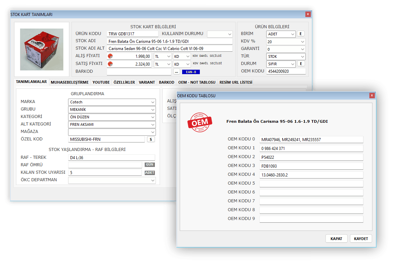400x271 pixels.
Task: Switch to the BARKOD tab
Action: [x=166, y=82]
